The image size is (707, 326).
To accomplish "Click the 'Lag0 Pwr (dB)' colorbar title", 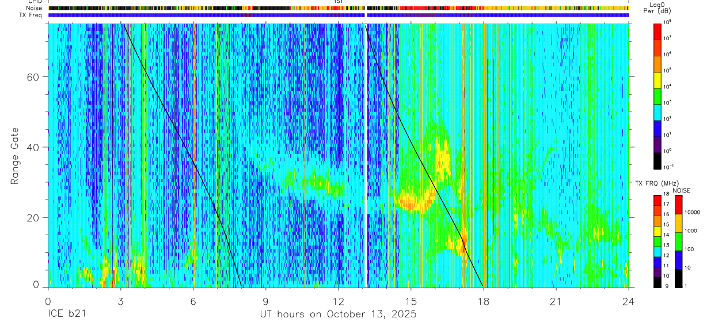I will [659, 7].
